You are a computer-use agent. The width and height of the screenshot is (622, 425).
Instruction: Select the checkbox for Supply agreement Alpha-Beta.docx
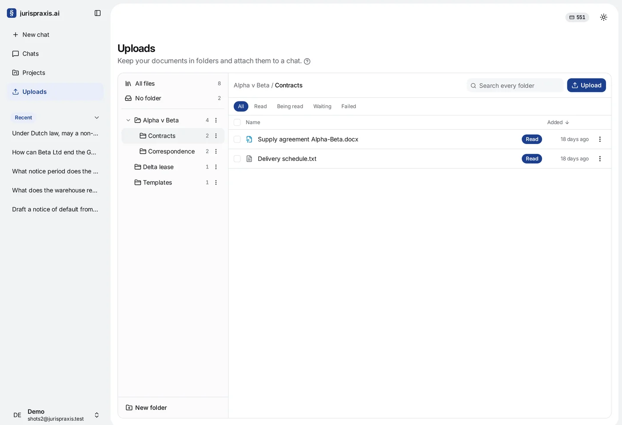point(237,139)
